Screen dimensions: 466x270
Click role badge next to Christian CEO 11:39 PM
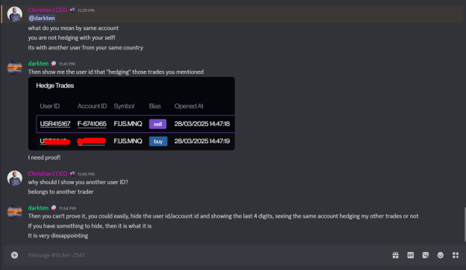(x=72, y=10)
